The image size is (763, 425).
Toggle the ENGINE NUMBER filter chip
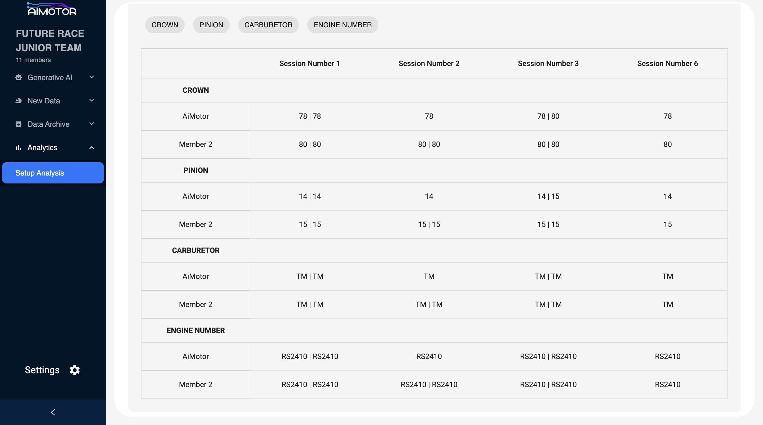[342, 25]
